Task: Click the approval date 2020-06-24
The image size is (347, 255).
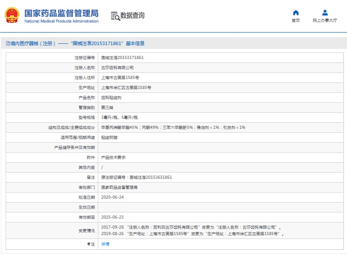Action: click(112, 197)
